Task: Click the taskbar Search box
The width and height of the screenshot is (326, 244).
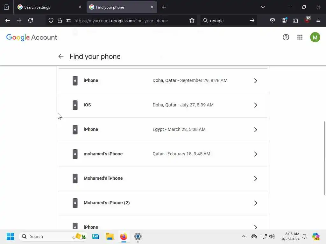Action: pos(53,236)
